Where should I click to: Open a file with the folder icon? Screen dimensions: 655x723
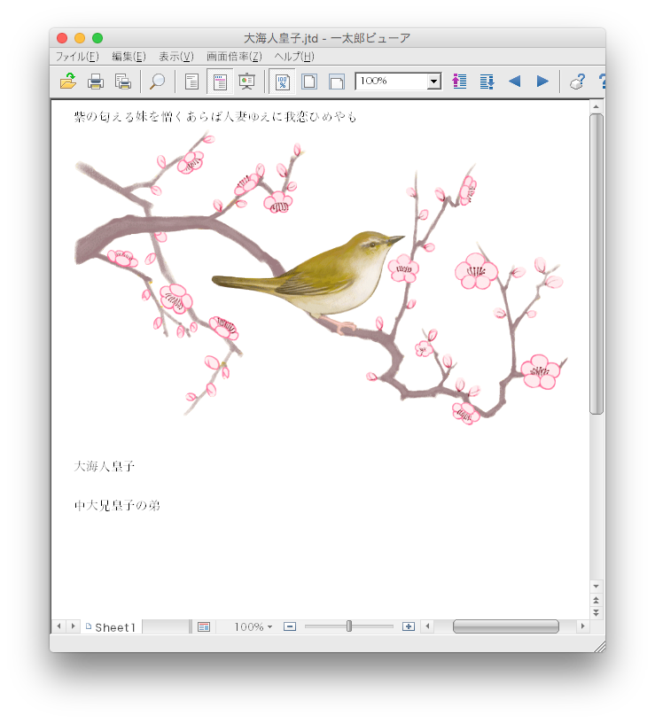pyautogui.click(x=68, y=82)
